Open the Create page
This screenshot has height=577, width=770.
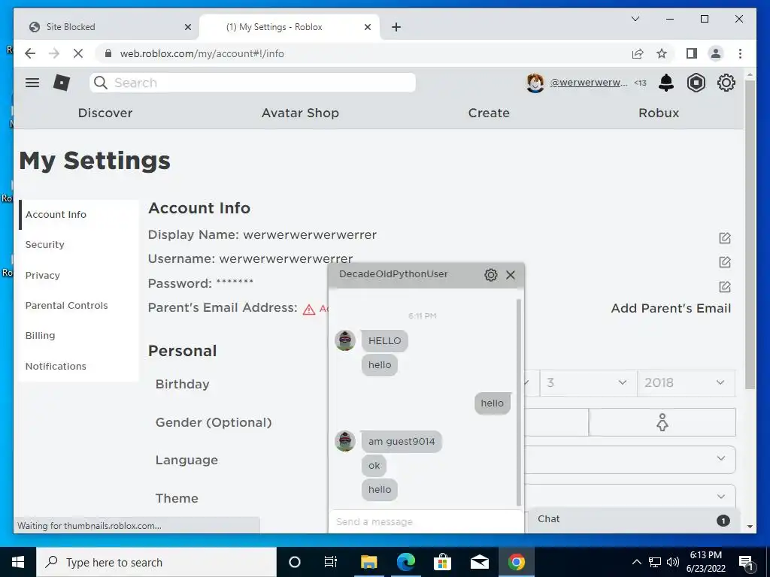click(x=489, y=113)
